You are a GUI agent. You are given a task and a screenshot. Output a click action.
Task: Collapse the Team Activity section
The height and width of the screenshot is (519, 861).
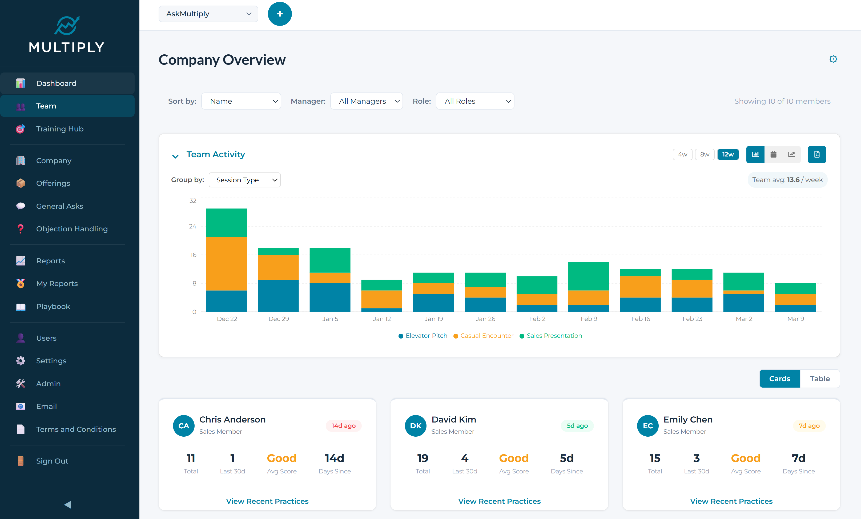coord(175,156)
